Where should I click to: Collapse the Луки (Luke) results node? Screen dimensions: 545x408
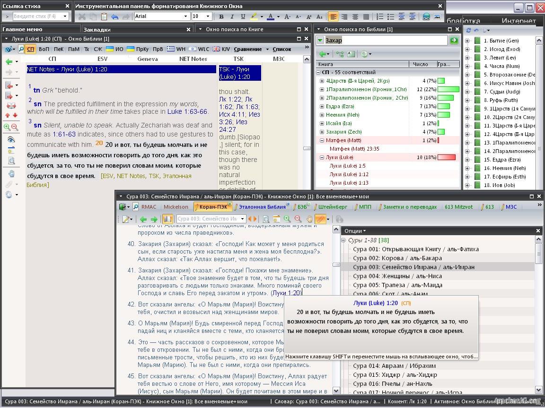point(322,157)
